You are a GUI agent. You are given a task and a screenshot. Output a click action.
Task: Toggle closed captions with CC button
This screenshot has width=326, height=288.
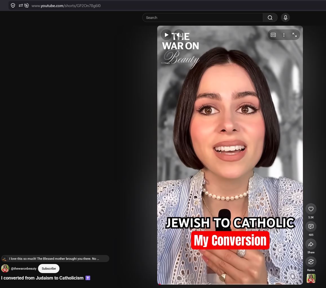point(273,35)
